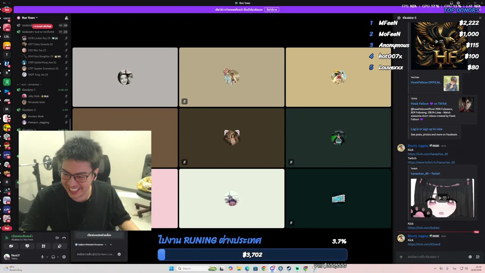This screenshot has width=485, height=273.
Task: Click the เปิดช่องแชทด้วยเสียง button
Action: click(99, 235)
